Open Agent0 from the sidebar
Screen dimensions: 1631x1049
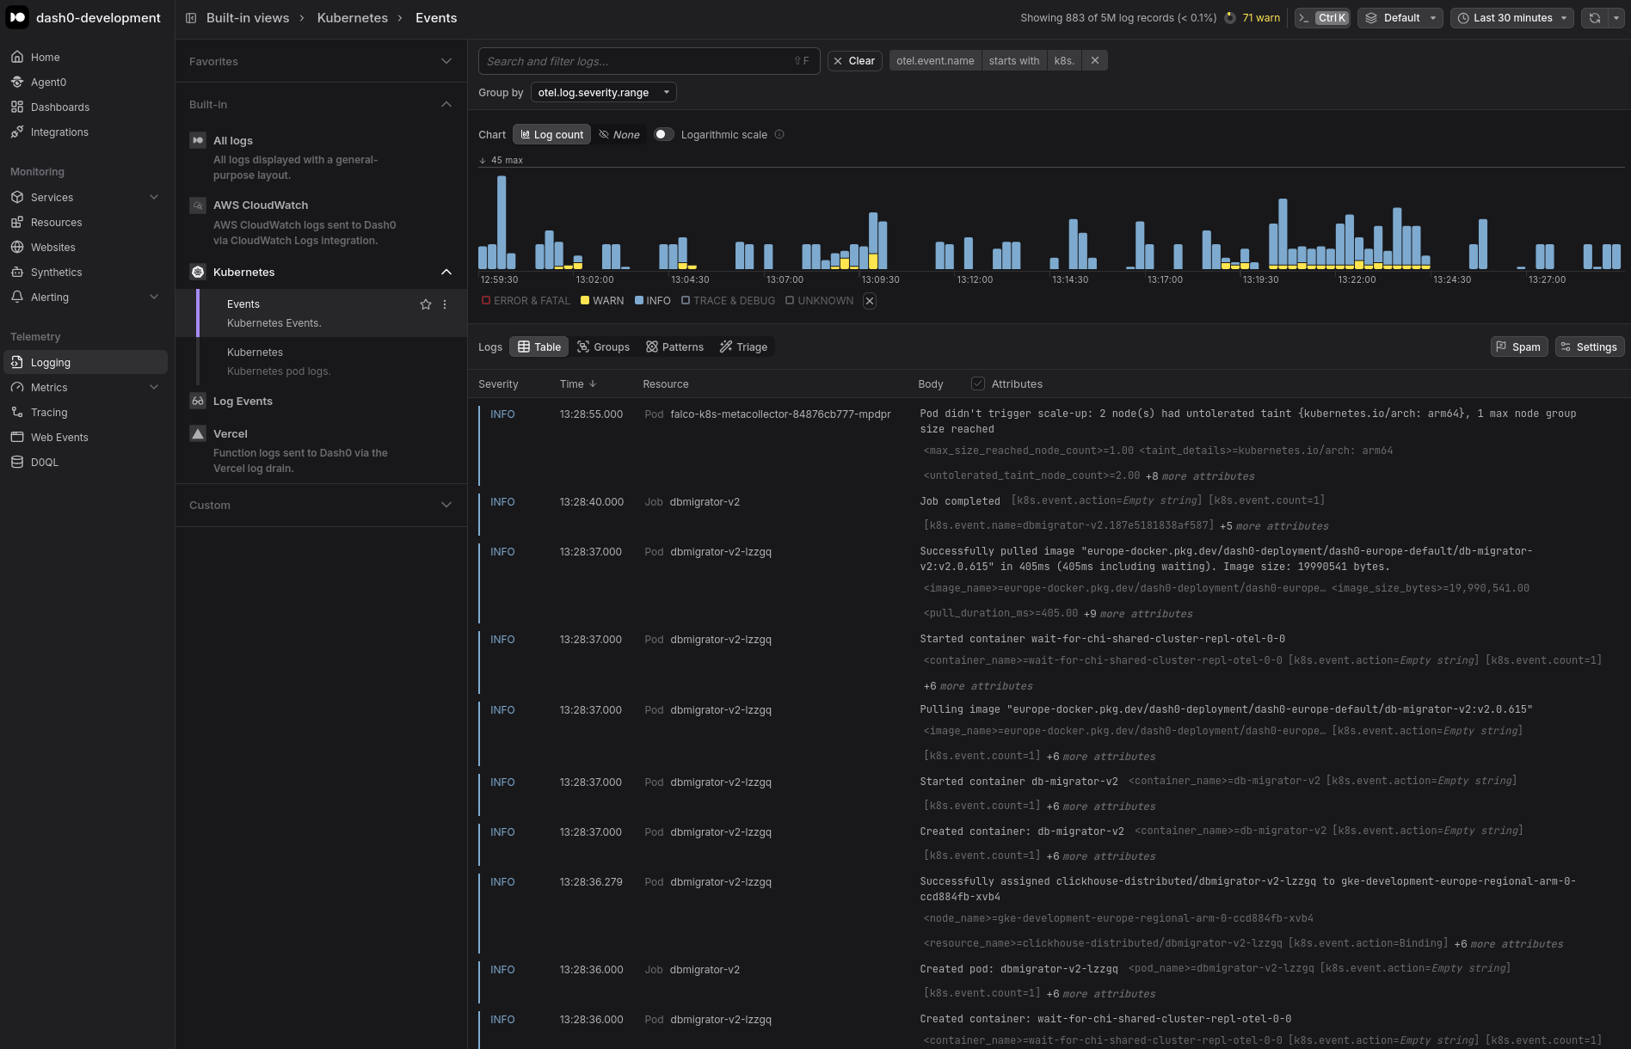(48, 83)
